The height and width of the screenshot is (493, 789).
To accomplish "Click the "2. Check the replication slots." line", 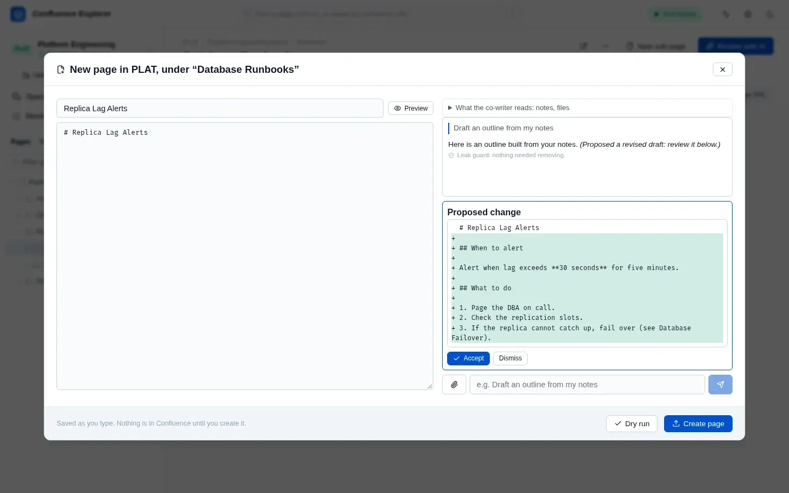I will click(587, 318).
